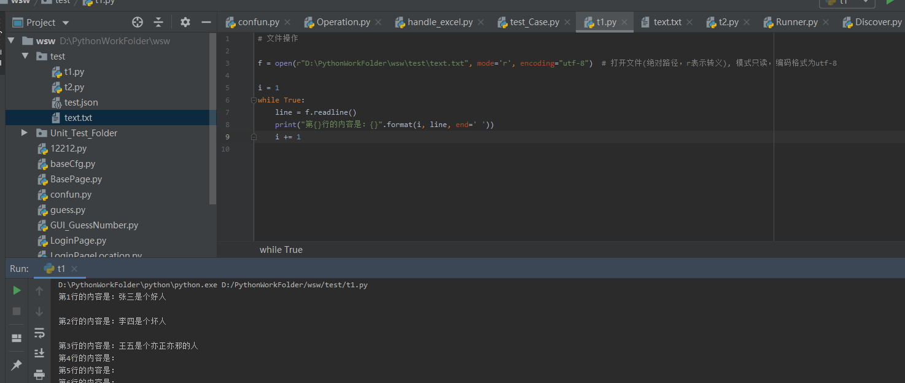Switch to the Operation.py tab
This screenshot has height=383, width=905.
[x=343, y=22]
